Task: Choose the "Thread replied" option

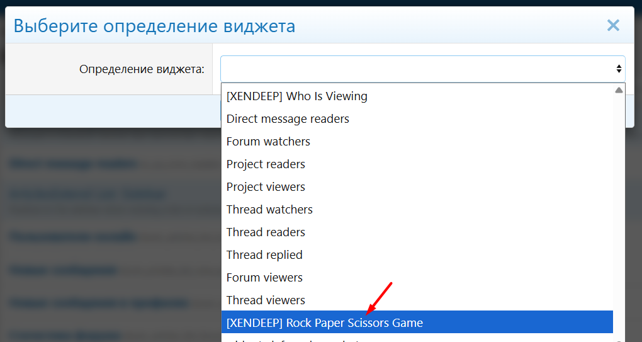Action: 264,255
